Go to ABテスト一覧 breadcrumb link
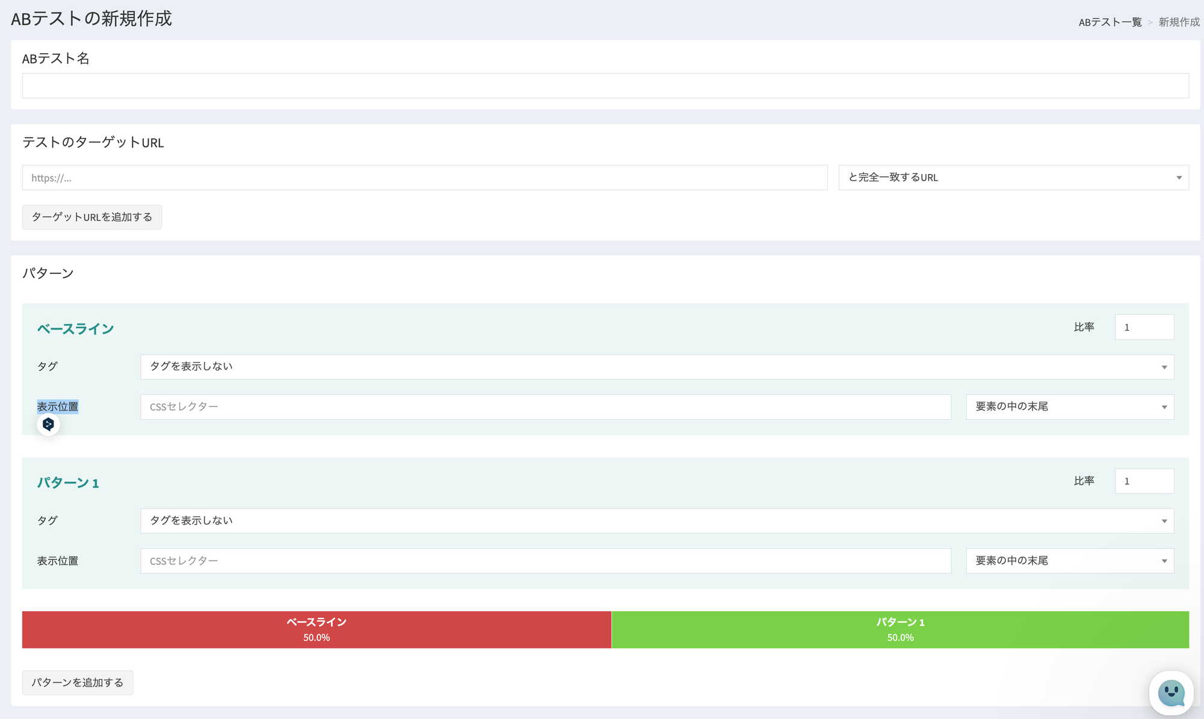 [x=1109, y=22]
